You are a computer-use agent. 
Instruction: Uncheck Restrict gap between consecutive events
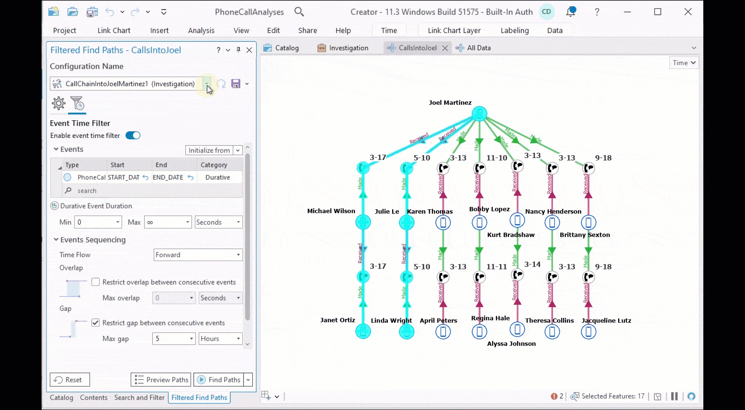(96, 323)
